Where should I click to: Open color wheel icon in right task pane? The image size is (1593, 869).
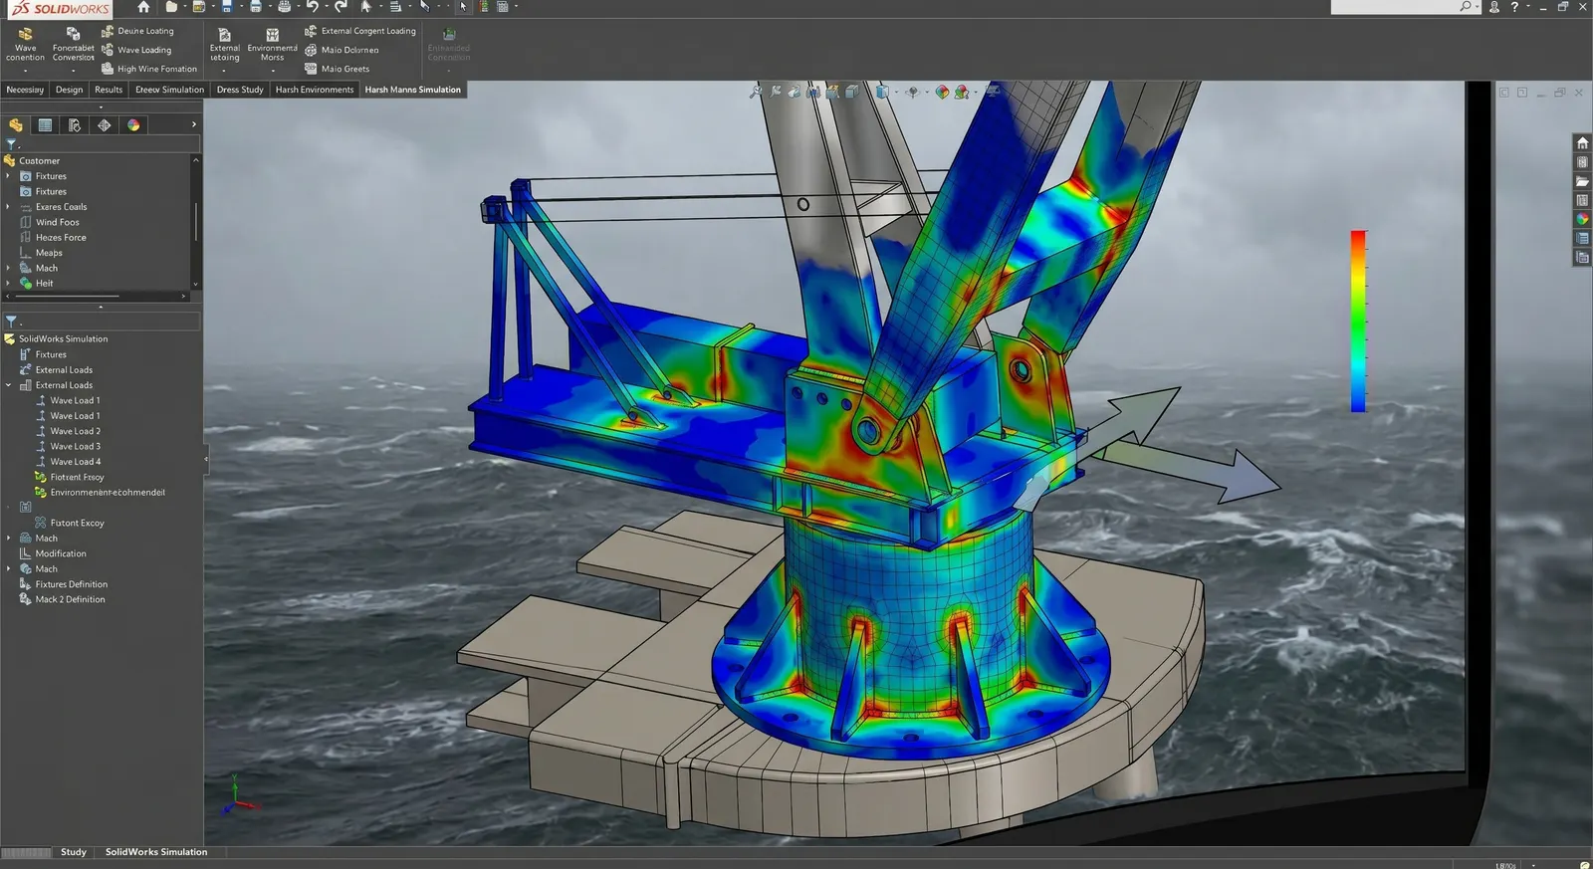pos(1582,219)
